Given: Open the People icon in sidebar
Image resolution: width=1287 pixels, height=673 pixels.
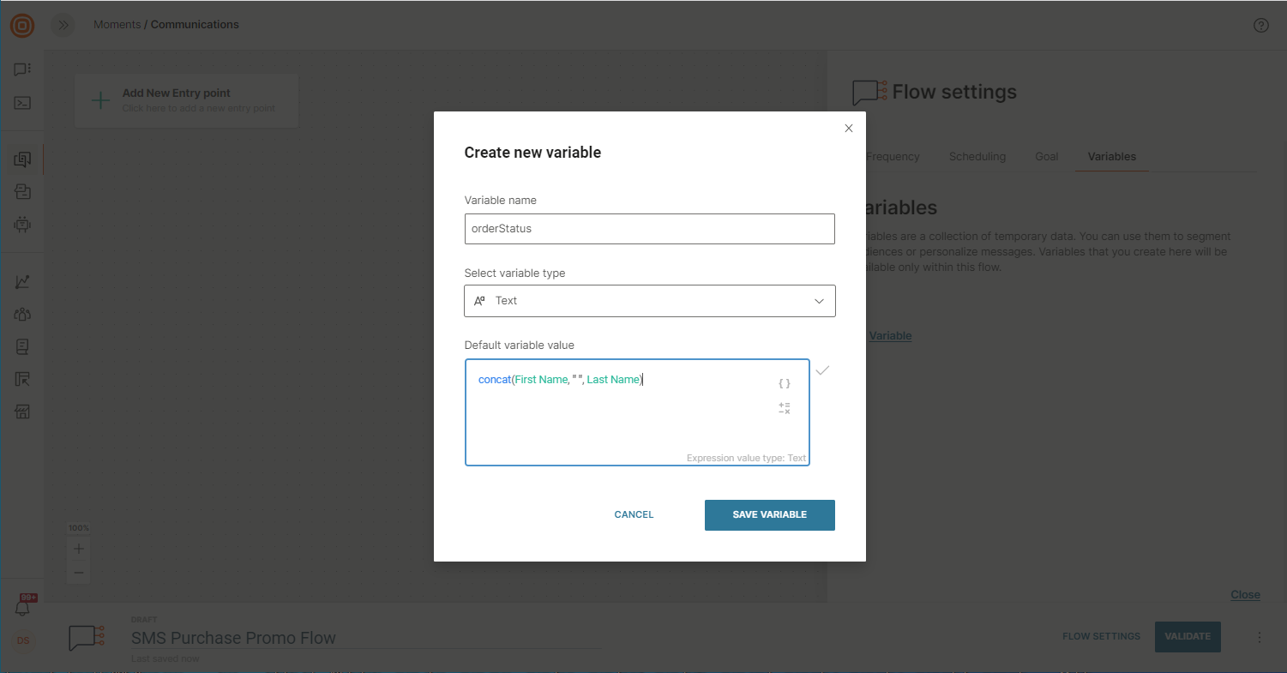Looking at the screenshot, I should pyautogui.click(x=23, y=315).
